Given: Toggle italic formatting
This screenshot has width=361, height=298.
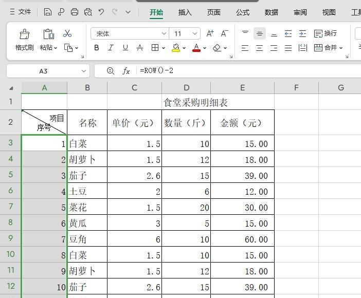Looking at the screenshot, I should (111, 48).
